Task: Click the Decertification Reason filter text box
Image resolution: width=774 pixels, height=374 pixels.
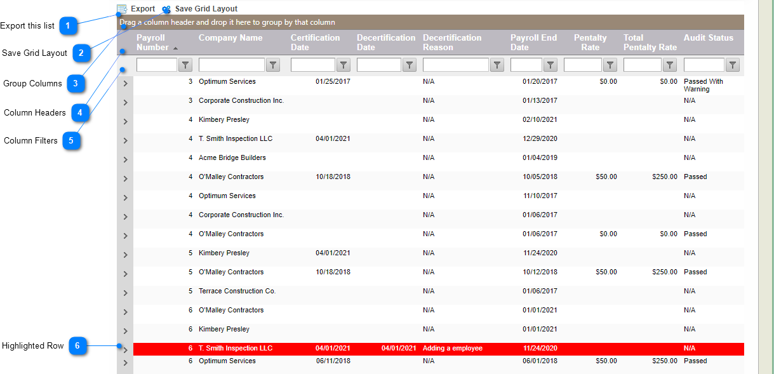Action: (x=455, y=65)
